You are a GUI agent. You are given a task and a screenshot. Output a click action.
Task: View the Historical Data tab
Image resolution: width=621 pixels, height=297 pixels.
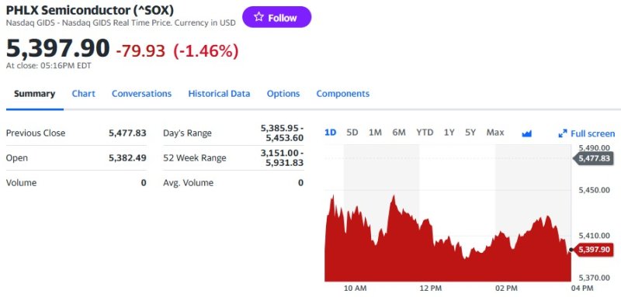219,94
